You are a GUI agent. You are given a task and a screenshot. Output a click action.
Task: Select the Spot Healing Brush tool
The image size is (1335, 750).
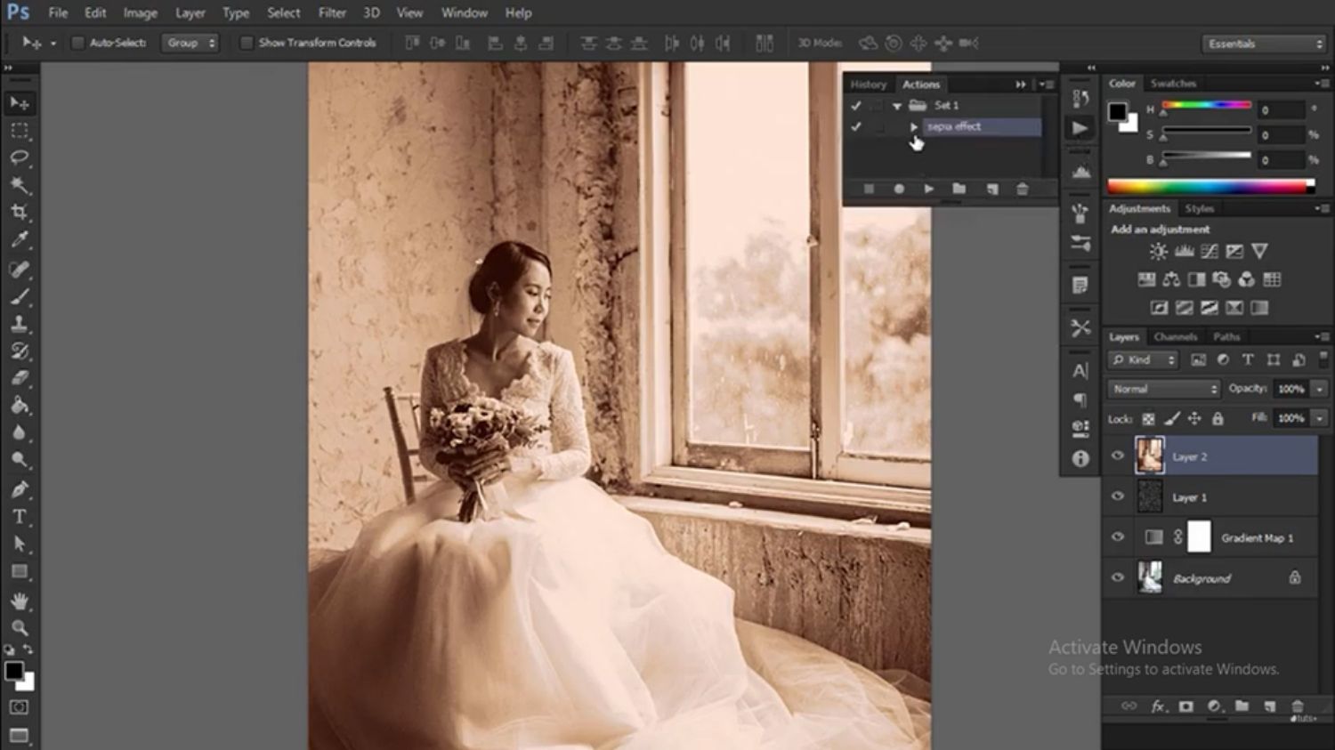tap(20, 269)
